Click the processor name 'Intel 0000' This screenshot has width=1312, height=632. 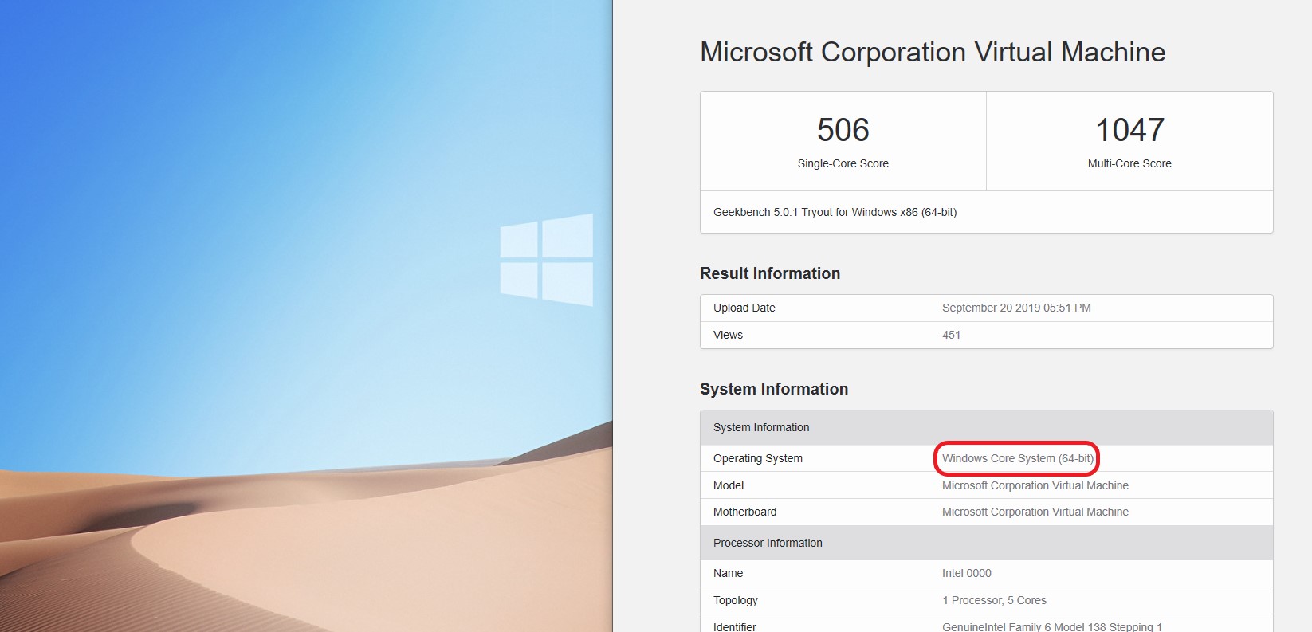[x=967, y=573]
